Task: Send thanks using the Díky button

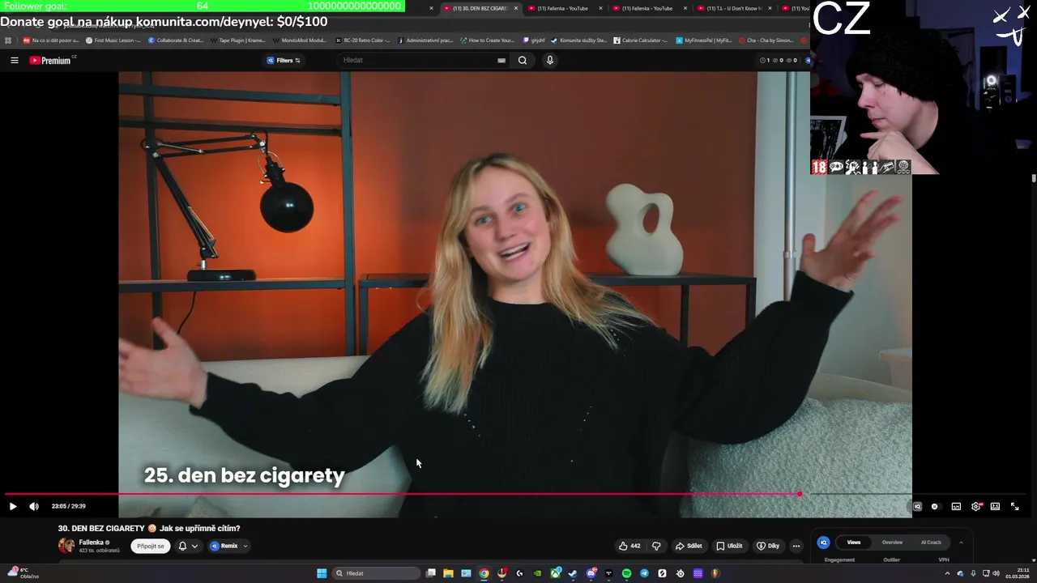Action: [768, 546]
